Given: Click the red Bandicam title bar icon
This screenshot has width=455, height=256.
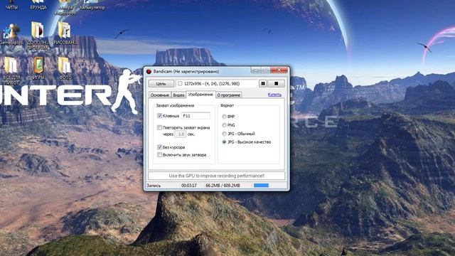Looking at the screenshot, I should 149,71.
